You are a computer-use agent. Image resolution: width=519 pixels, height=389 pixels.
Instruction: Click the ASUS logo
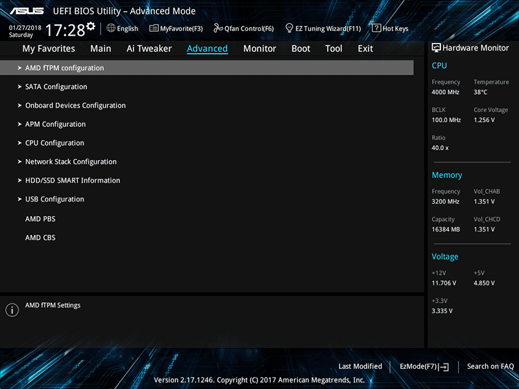click(27, 11)
